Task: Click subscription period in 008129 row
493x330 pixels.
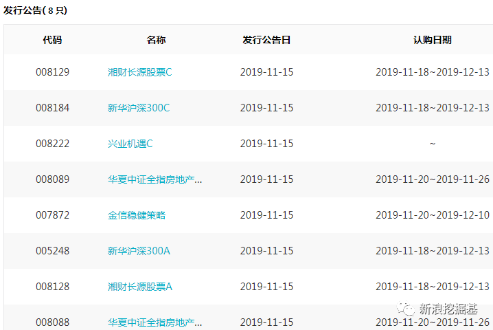Action: 433,72
